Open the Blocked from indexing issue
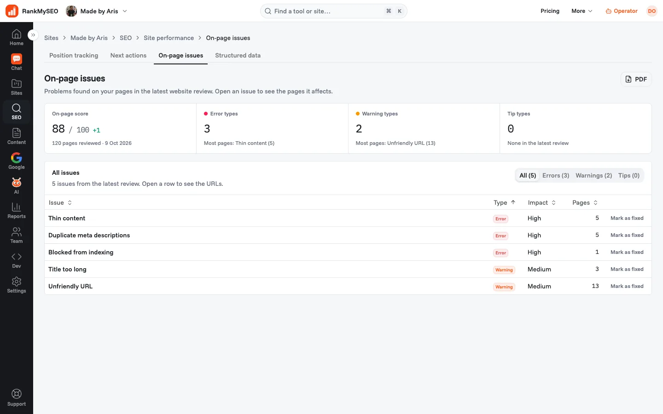This screenshot has height=414, width=663. tap(348, 252)
